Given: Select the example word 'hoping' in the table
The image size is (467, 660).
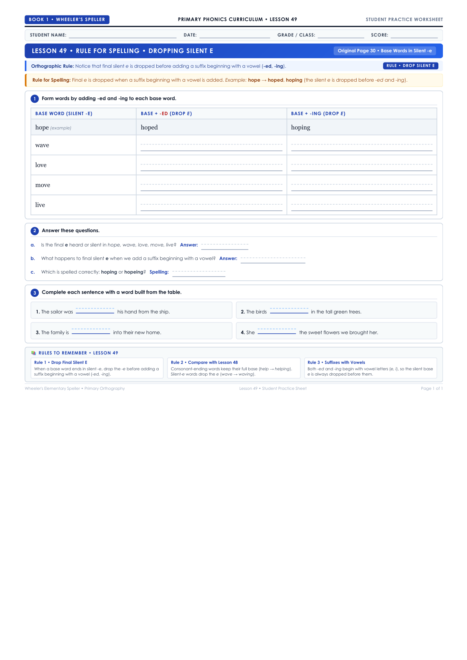Looking at the screenshot, I should tap(301, 128).
